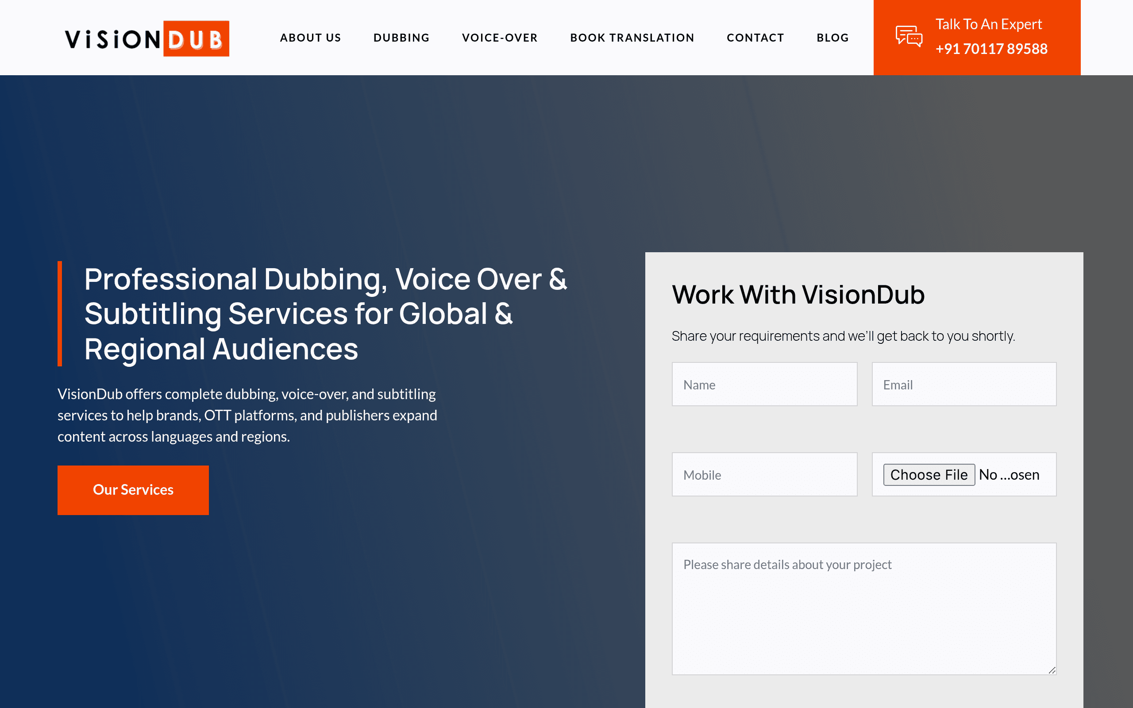
Task: Click the project details text area
Action: coord(864,609)
